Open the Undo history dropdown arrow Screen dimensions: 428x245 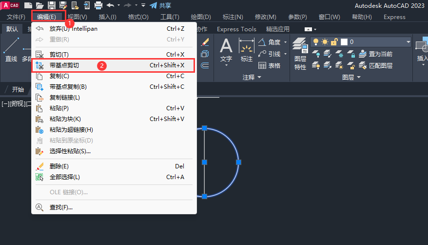click(118, 5)
